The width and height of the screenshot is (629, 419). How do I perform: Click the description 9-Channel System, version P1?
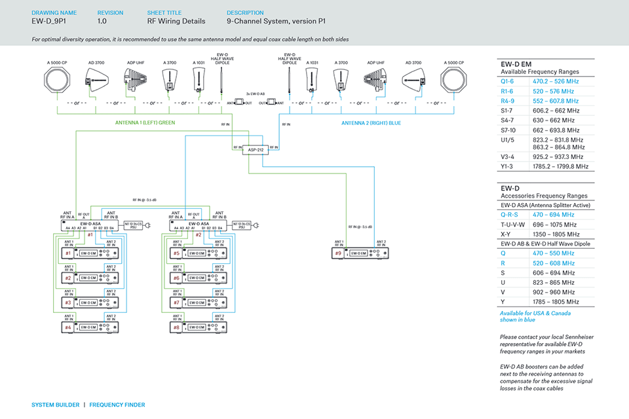pyautogui.click(x=276, y=21)
